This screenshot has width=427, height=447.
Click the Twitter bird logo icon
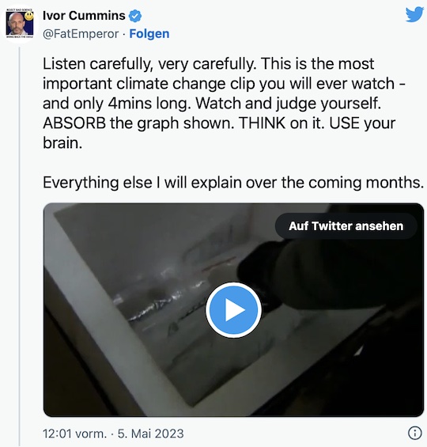point(415,14)
